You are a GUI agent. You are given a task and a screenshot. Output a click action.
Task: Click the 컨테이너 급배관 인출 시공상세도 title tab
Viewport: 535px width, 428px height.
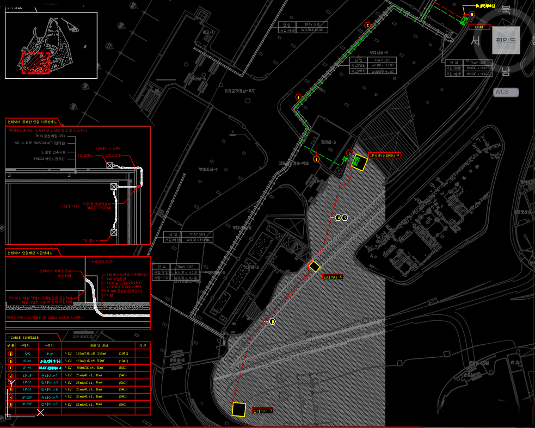pyautogui.click(x=31, y=121)
